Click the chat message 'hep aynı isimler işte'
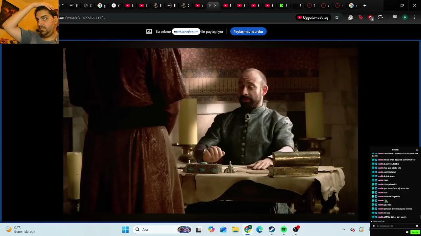 pos(392,168)
